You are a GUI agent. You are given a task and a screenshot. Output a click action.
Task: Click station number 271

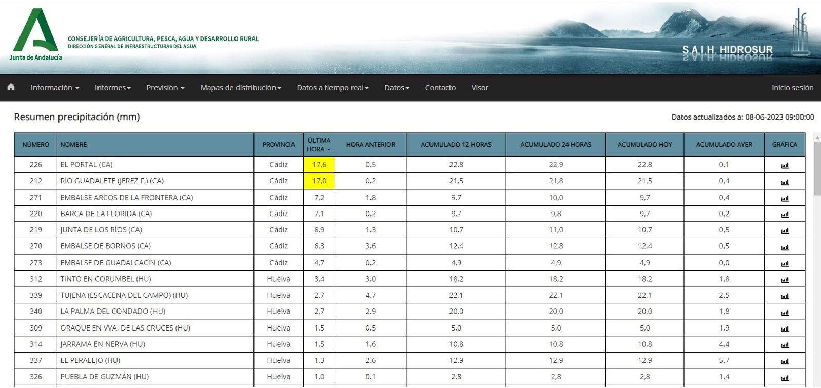[x=36, y=198]
